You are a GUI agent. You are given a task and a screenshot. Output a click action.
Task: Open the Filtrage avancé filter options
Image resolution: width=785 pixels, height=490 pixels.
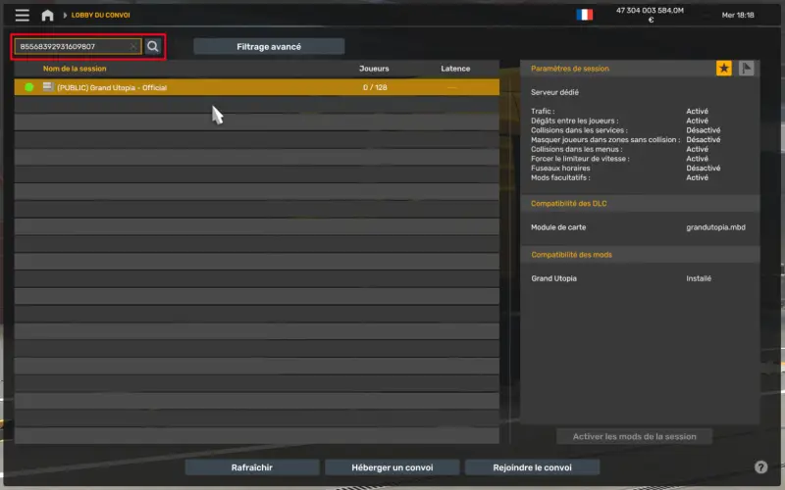coord(269,46)
